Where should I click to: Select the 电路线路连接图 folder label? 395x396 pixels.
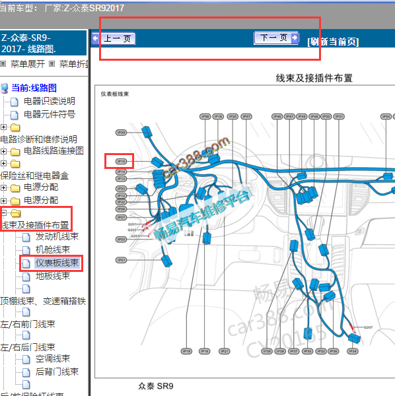pyautogui.click(x=54, y=150)
